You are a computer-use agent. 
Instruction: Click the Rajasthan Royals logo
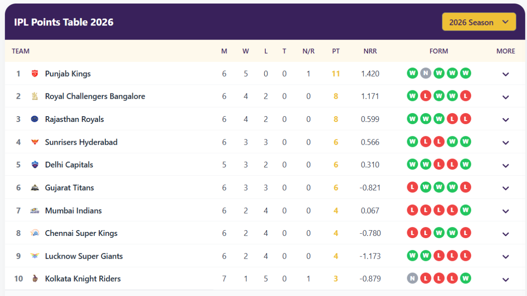[36, 119]
